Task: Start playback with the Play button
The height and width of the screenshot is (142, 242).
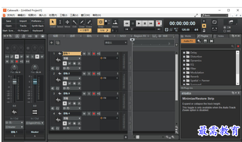Action: point(139,24)
